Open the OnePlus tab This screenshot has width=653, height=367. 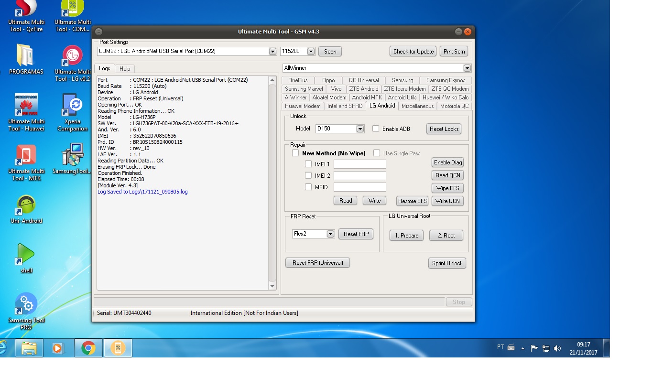coord(298,80)
